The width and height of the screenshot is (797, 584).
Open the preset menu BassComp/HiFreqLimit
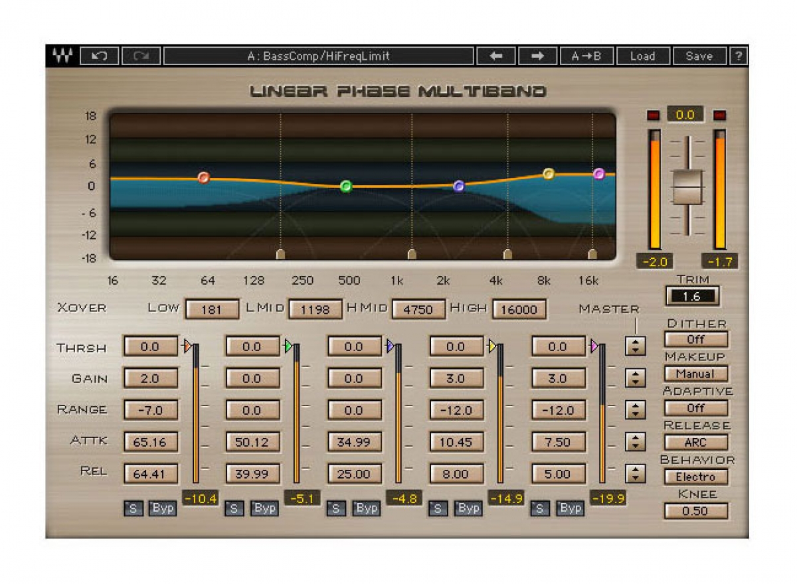pyautogui.click(x=319, y=56)
